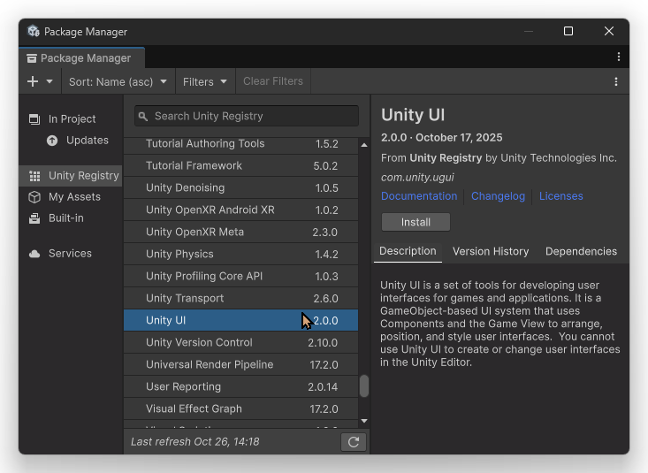Viewport: 648px width, 473px height.
Task: Open the toolbar three-dot options menu
Action: (616, 81)
